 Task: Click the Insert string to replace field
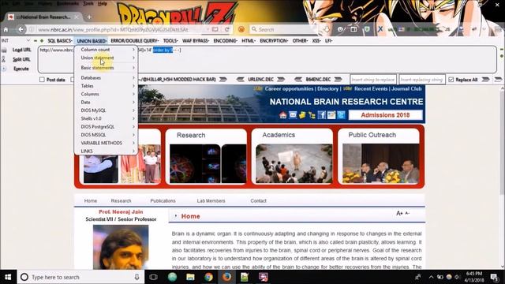(373, 80)
